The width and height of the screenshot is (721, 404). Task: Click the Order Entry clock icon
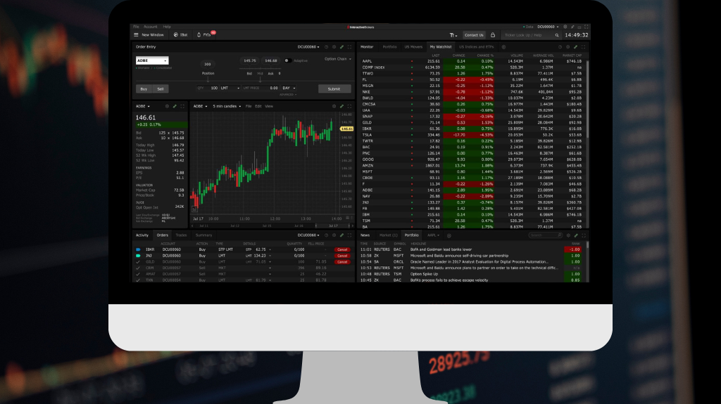(x=327, y=47)
